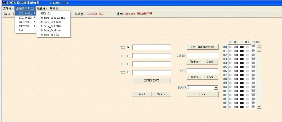This screenshot has width=282, height=122.
Task: Click the block table scrollbar thumb
Action: point(259,49)
